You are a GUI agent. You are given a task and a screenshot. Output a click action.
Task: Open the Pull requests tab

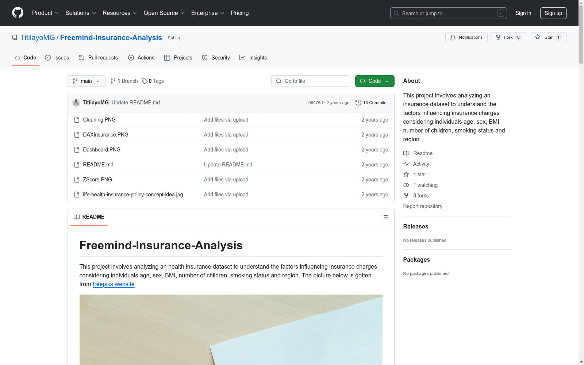click(x=98, y=58)
